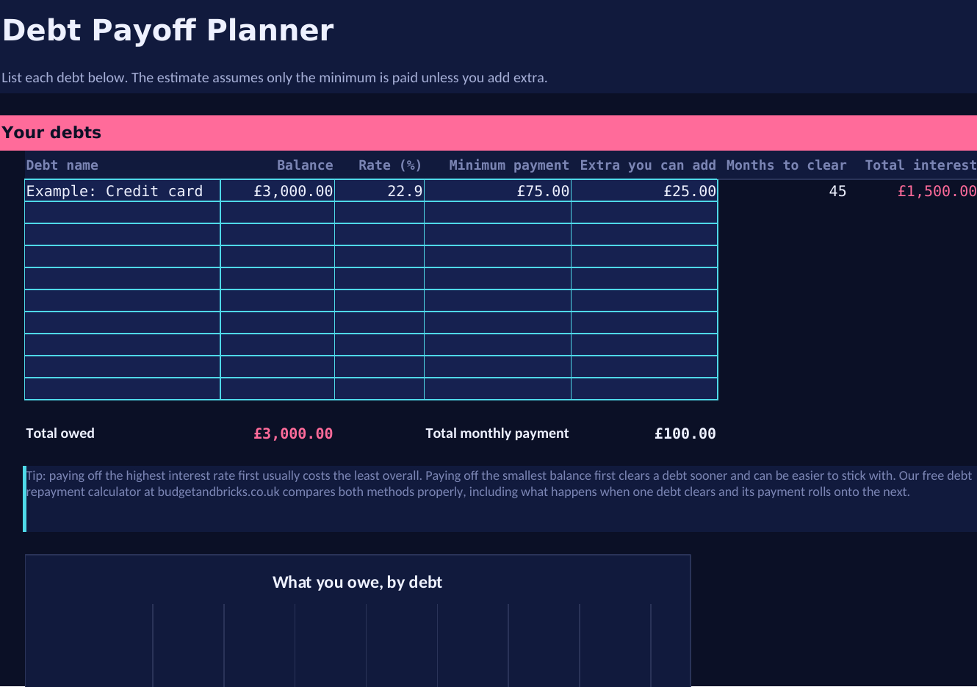Select the £3,000.00 total owed value
This screenshot has height=687, width=977.
coord(293,434)
